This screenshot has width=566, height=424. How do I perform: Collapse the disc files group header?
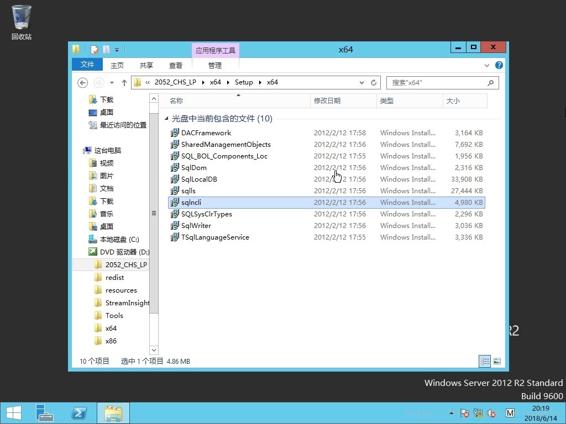166,118
